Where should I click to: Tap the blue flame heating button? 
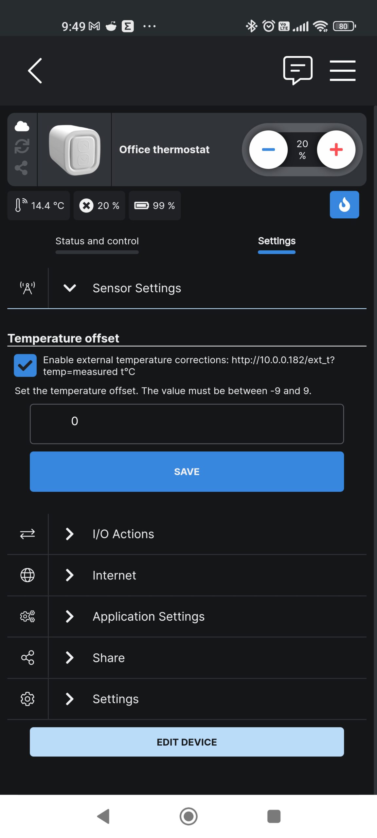[344, 205]
